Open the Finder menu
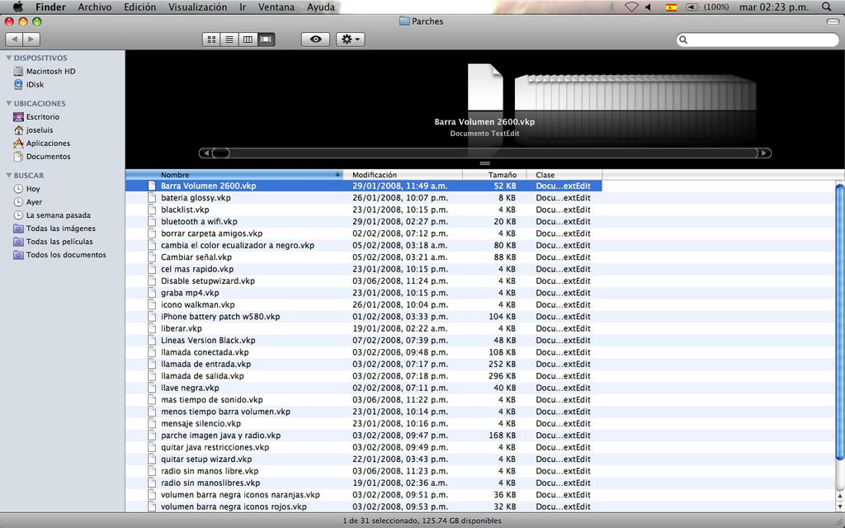Image resolution: width=845 pixels, height=528 pixels. (50, 7)
